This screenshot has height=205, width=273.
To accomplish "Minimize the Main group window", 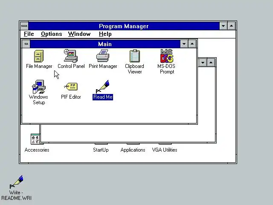I will [184, 44].
